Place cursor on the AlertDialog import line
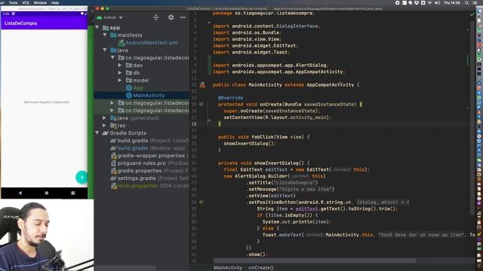This screenshot has width=483, height=271. point(270,65)
